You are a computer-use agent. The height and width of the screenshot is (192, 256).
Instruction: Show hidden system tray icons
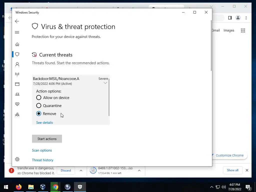coord(211,187)
